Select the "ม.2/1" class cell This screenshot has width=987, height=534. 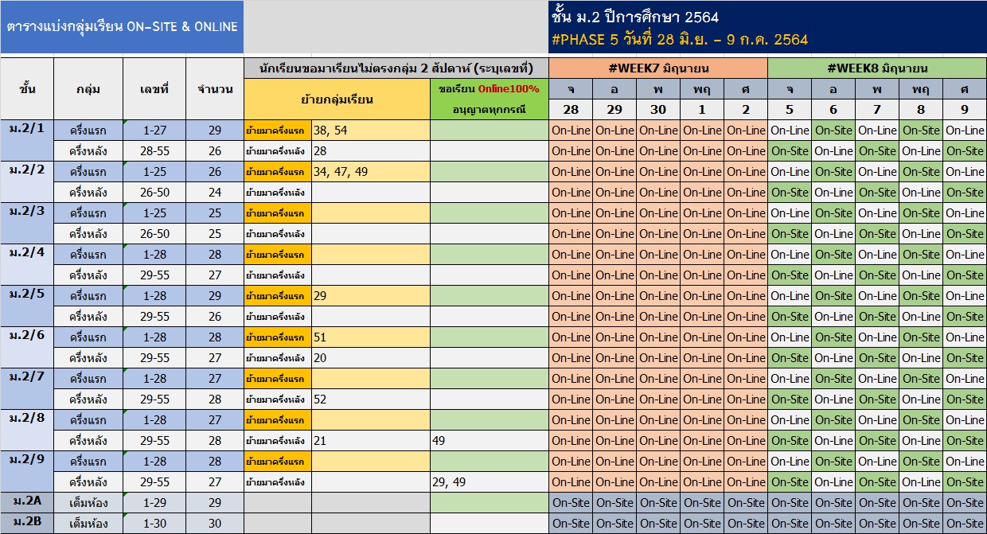(x=27, y=140)
